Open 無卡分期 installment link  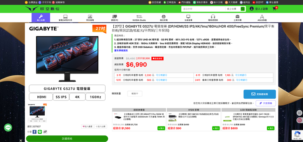coord(216,2)
